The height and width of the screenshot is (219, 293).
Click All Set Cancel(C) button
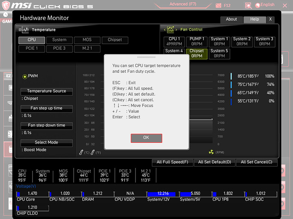point(256,162)
